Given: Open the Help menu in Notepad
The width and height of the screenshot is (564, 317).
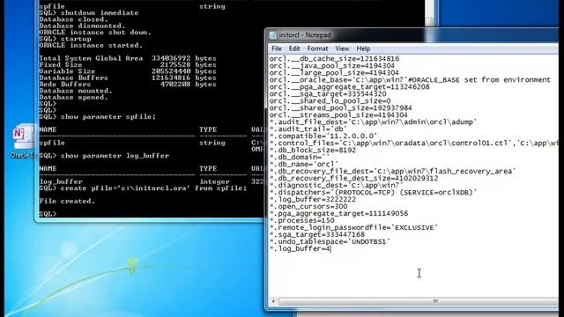Looking at the screenshot, I should 363,48.
